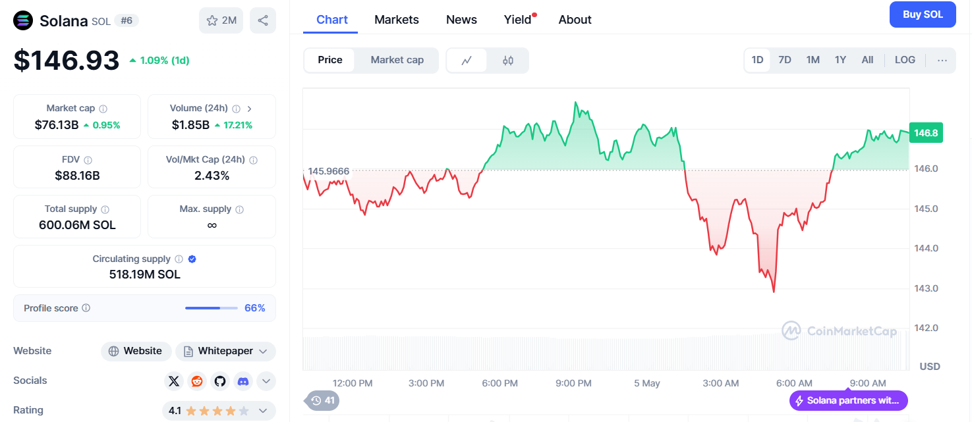The width and height of the screenshot is (972, 422).
Task: Open Max. supply info icon
Action: pos(239,209)
